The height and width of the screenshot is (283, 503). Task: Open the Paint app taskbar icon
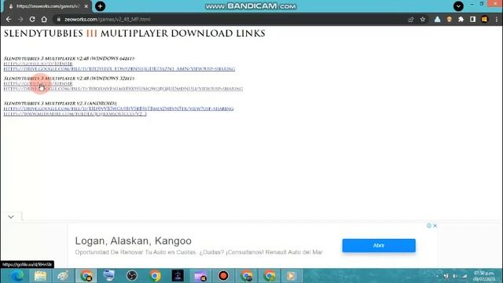pyautogui.click(x=63, y=276)
